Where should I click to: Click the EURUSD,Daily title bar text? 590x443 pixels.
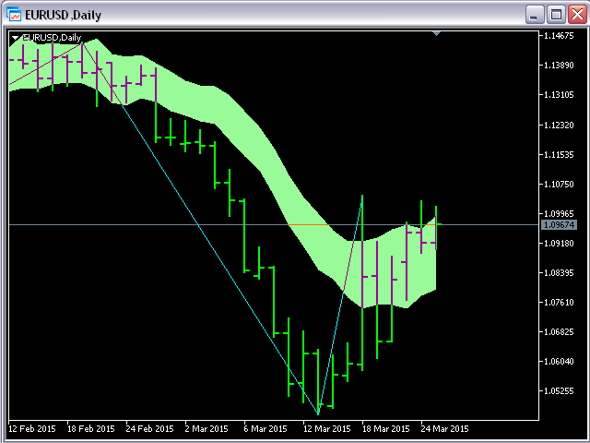pos(64,15)
